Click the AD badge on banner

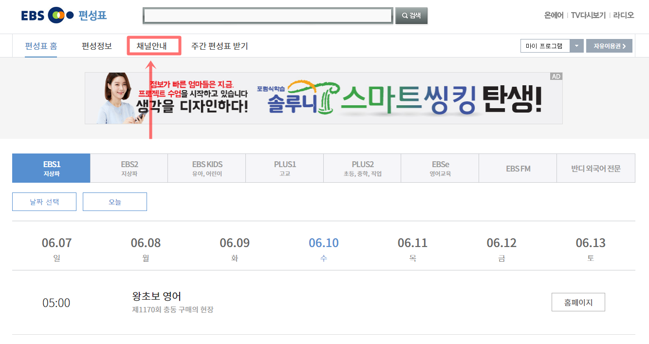pyautogui.click(x=556, y=76)
